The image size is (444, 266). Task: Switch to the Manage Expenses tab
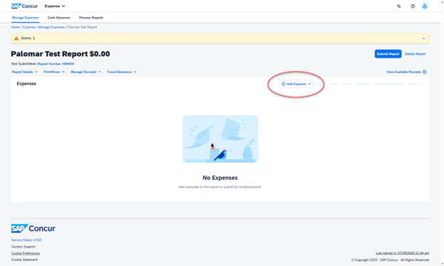tap(25, 18)
